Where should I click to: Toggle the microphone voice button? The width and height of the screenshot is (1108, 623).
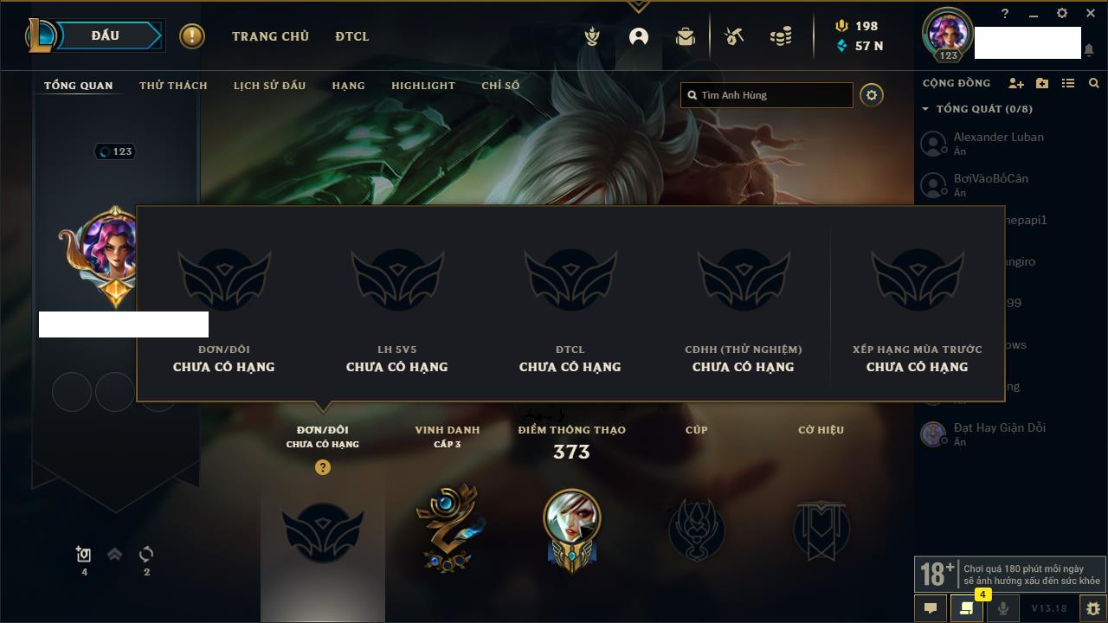[x=1002, y=608]
